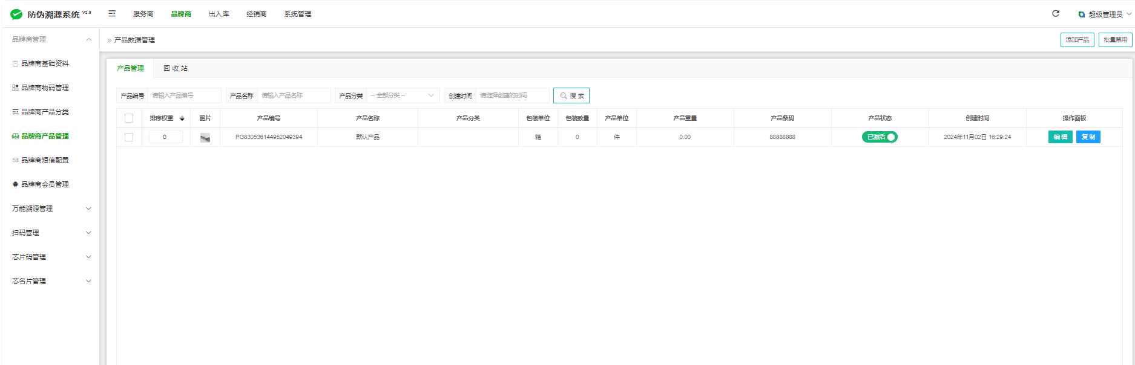Click the sidebar collapse menu icon

pos(112,13)
